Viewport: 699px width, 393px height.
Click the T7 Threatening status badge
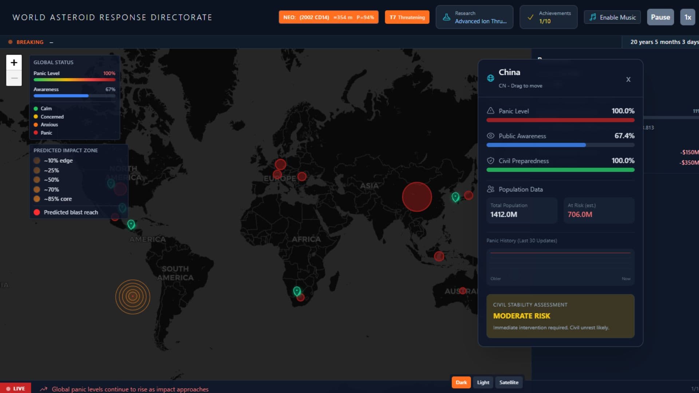pyautogui.click(x=407, y=17)
